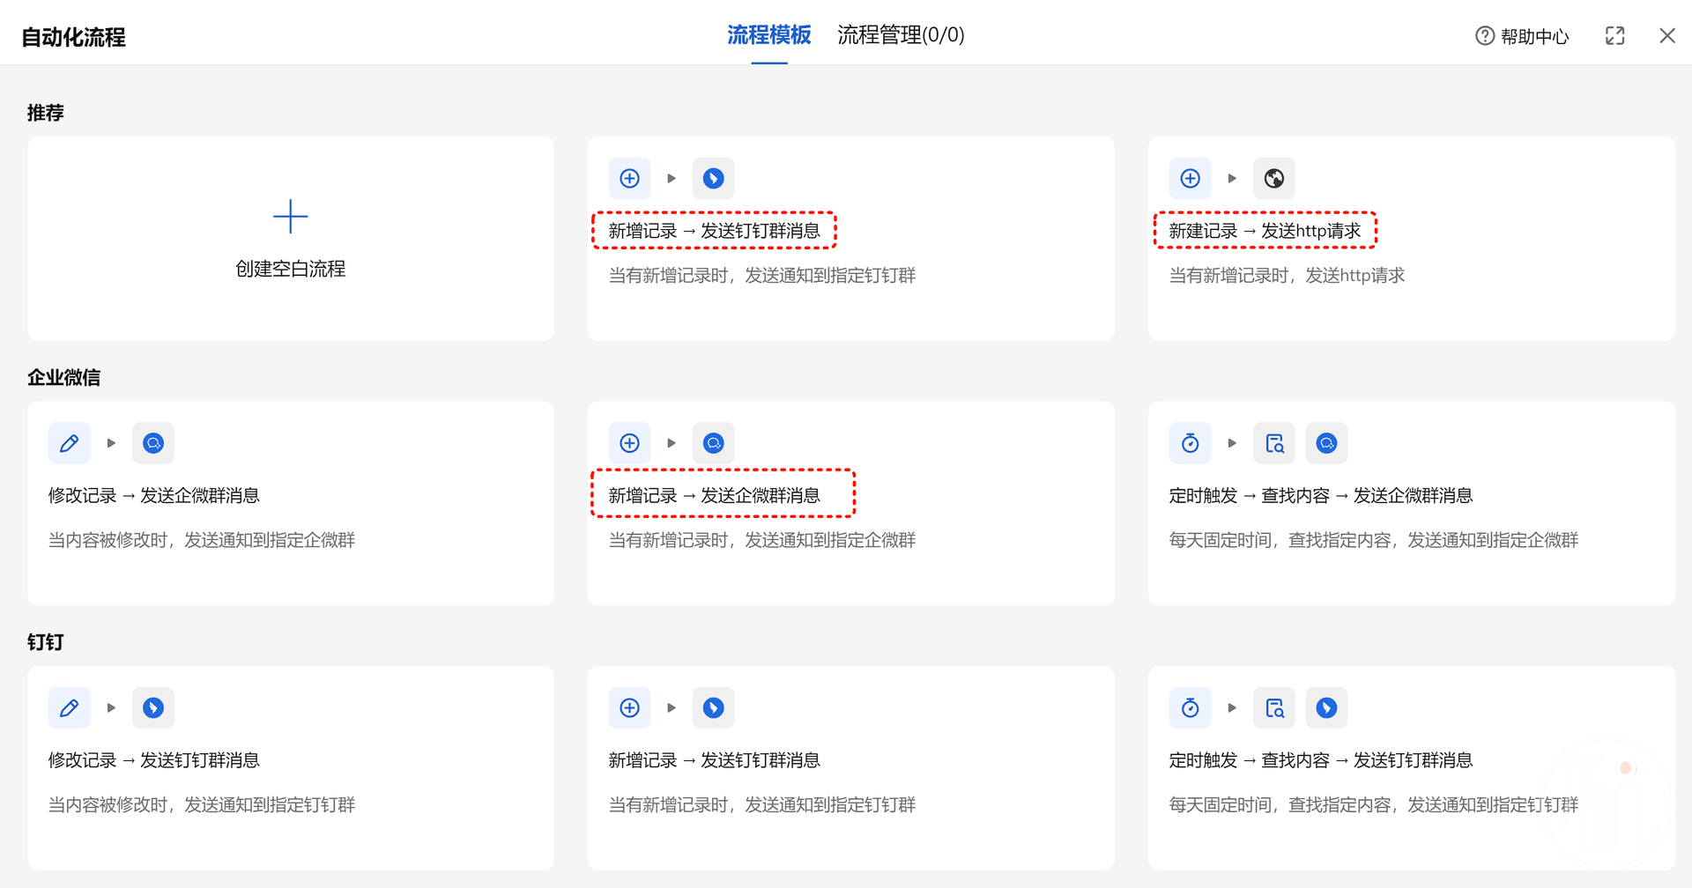Select 创建空白流程 to start a blank flow

point(290,269)
